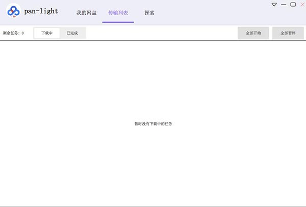Screen dimensions: 306x207
Task: Click the pan-light cloud logo icon
Action: coord(13,11)
